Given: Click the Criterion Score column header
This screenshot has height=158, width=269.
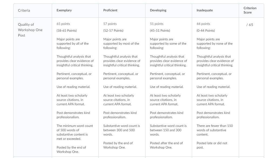Looking at the screenshot, I should [250, 10].
